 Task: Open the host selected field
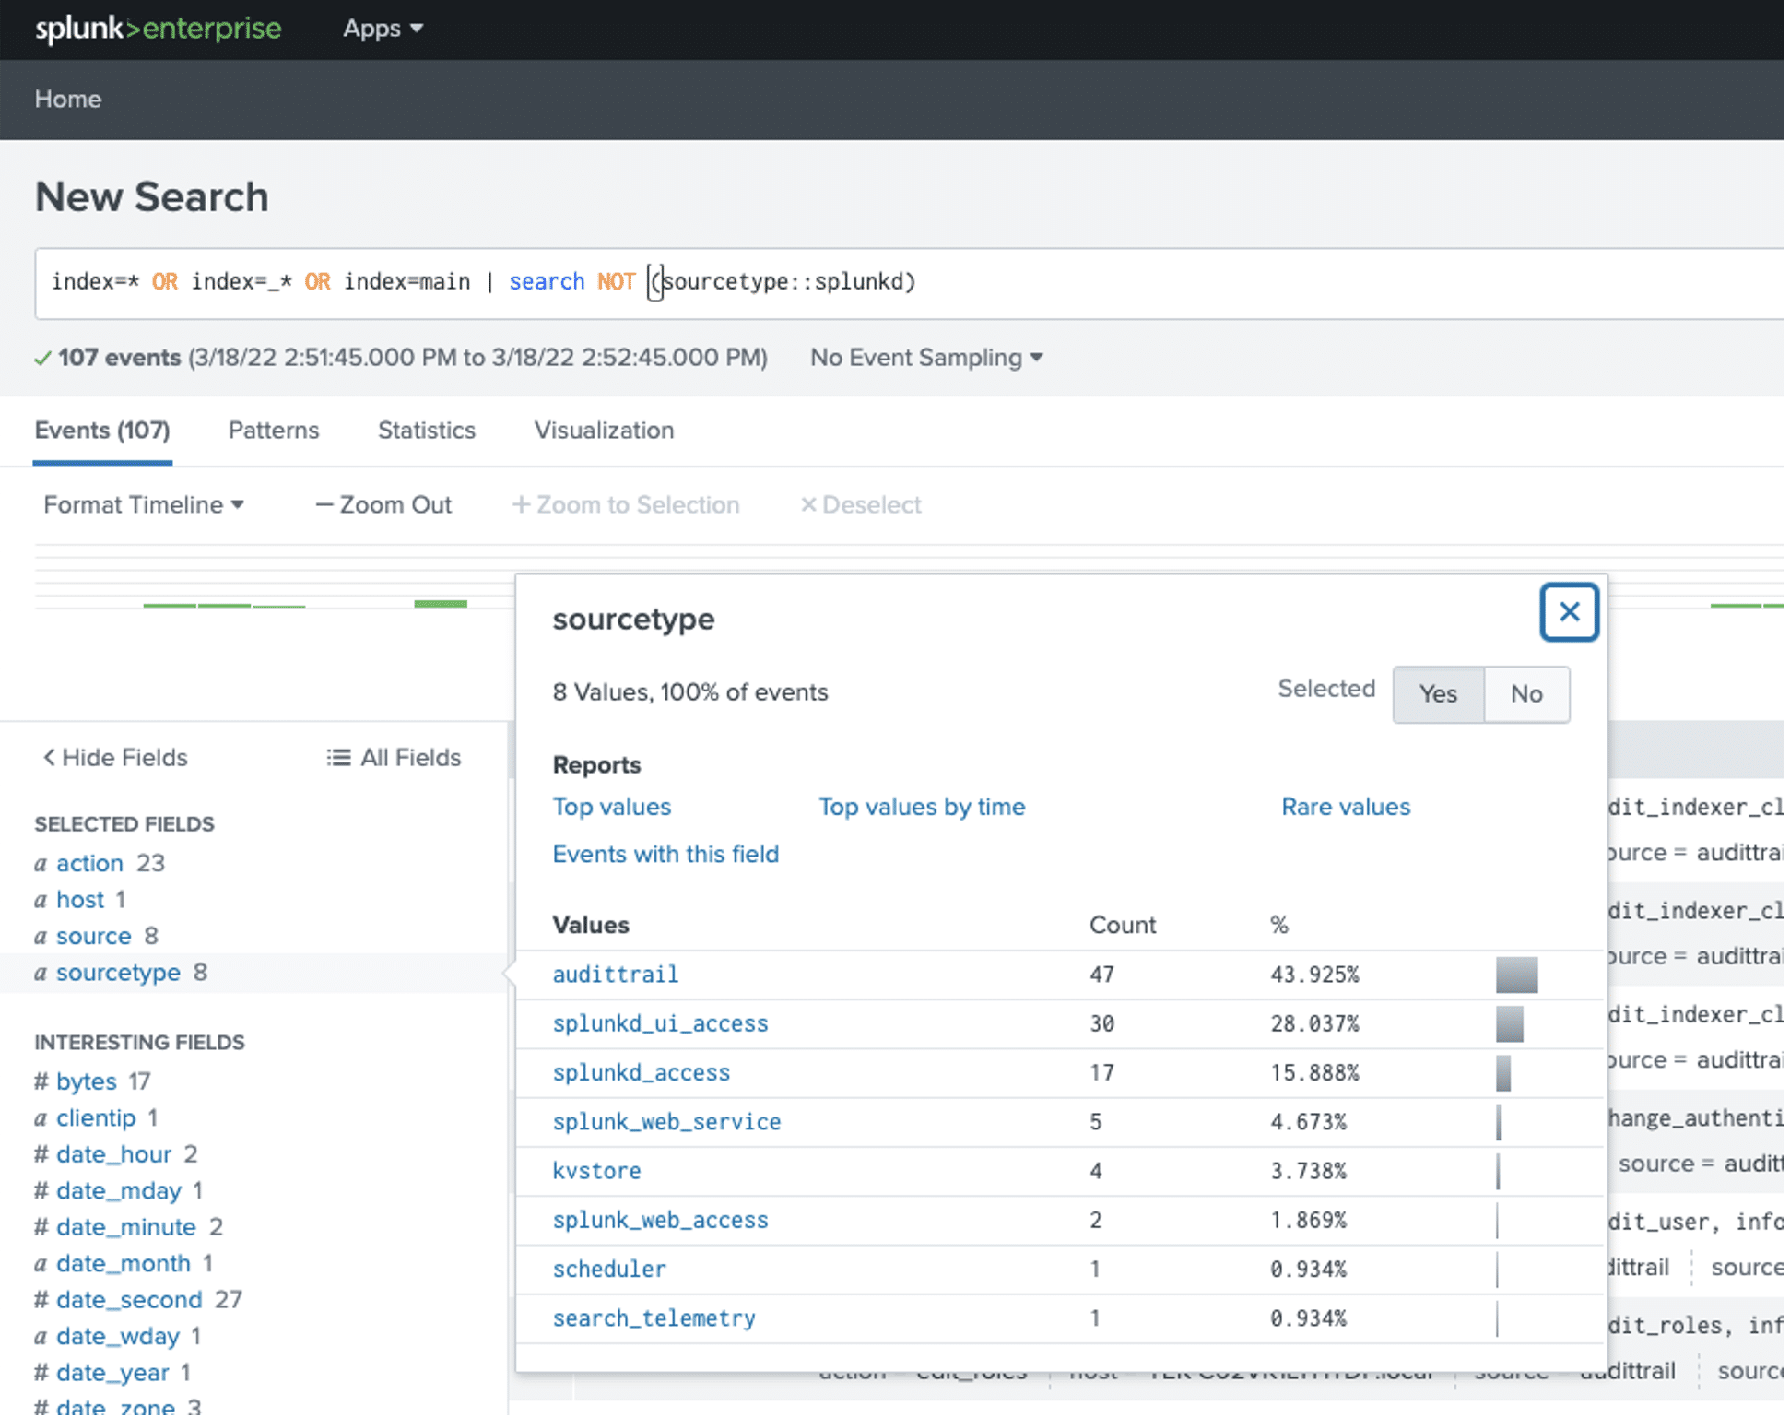tap(80, 900)
